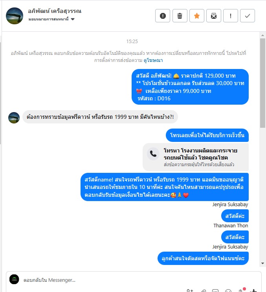The image size is (266, 292).
Task: Move conversation to spam with the exclamation circle icon
Action: 163,16
